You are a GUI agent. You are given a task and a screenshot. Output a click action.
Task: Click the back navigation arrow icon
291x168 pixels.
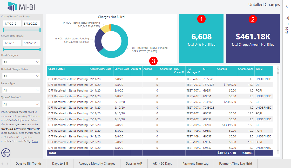tap(6, 153)
